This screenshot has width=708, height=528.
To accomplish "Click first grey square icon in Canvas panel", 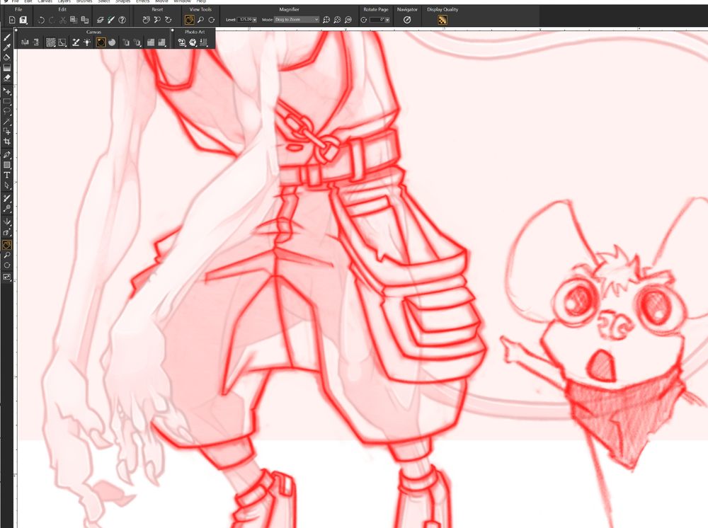I will [151, 42].
